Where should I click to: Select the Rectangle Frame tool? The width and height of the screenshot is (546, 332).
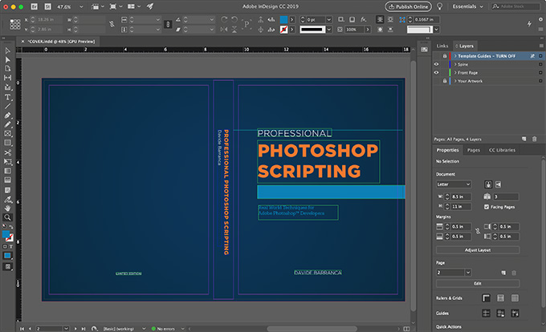point(7,133)
